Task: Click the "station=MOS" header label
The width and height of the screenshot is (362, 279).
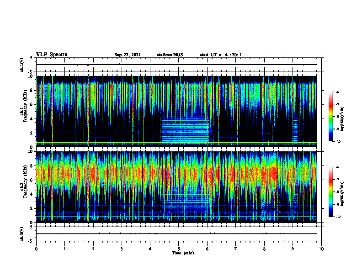Action: [x=170, y=55]
